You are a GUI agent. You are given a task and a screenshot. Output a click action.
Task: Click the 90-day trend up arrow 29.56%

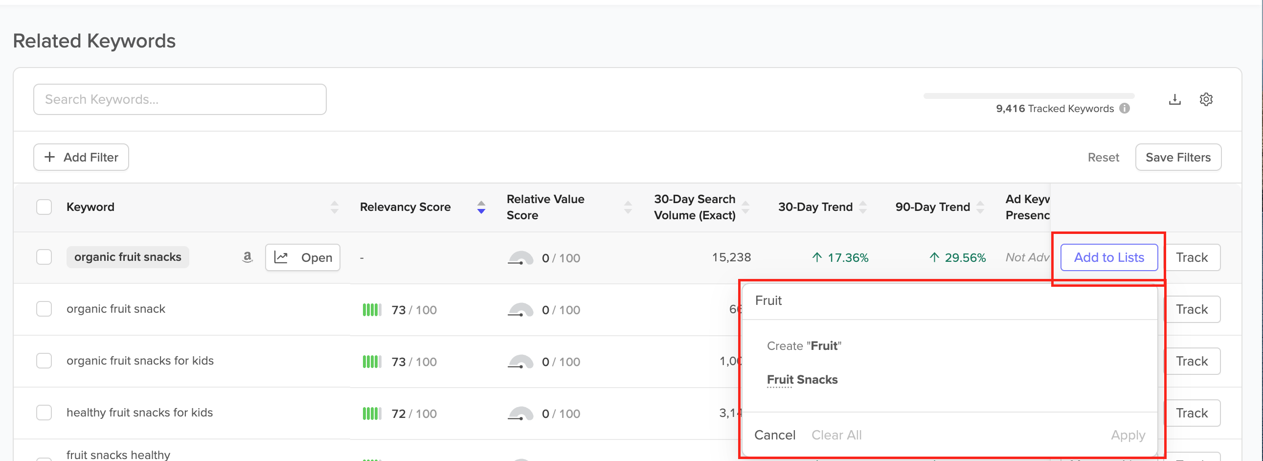point(934,257)
